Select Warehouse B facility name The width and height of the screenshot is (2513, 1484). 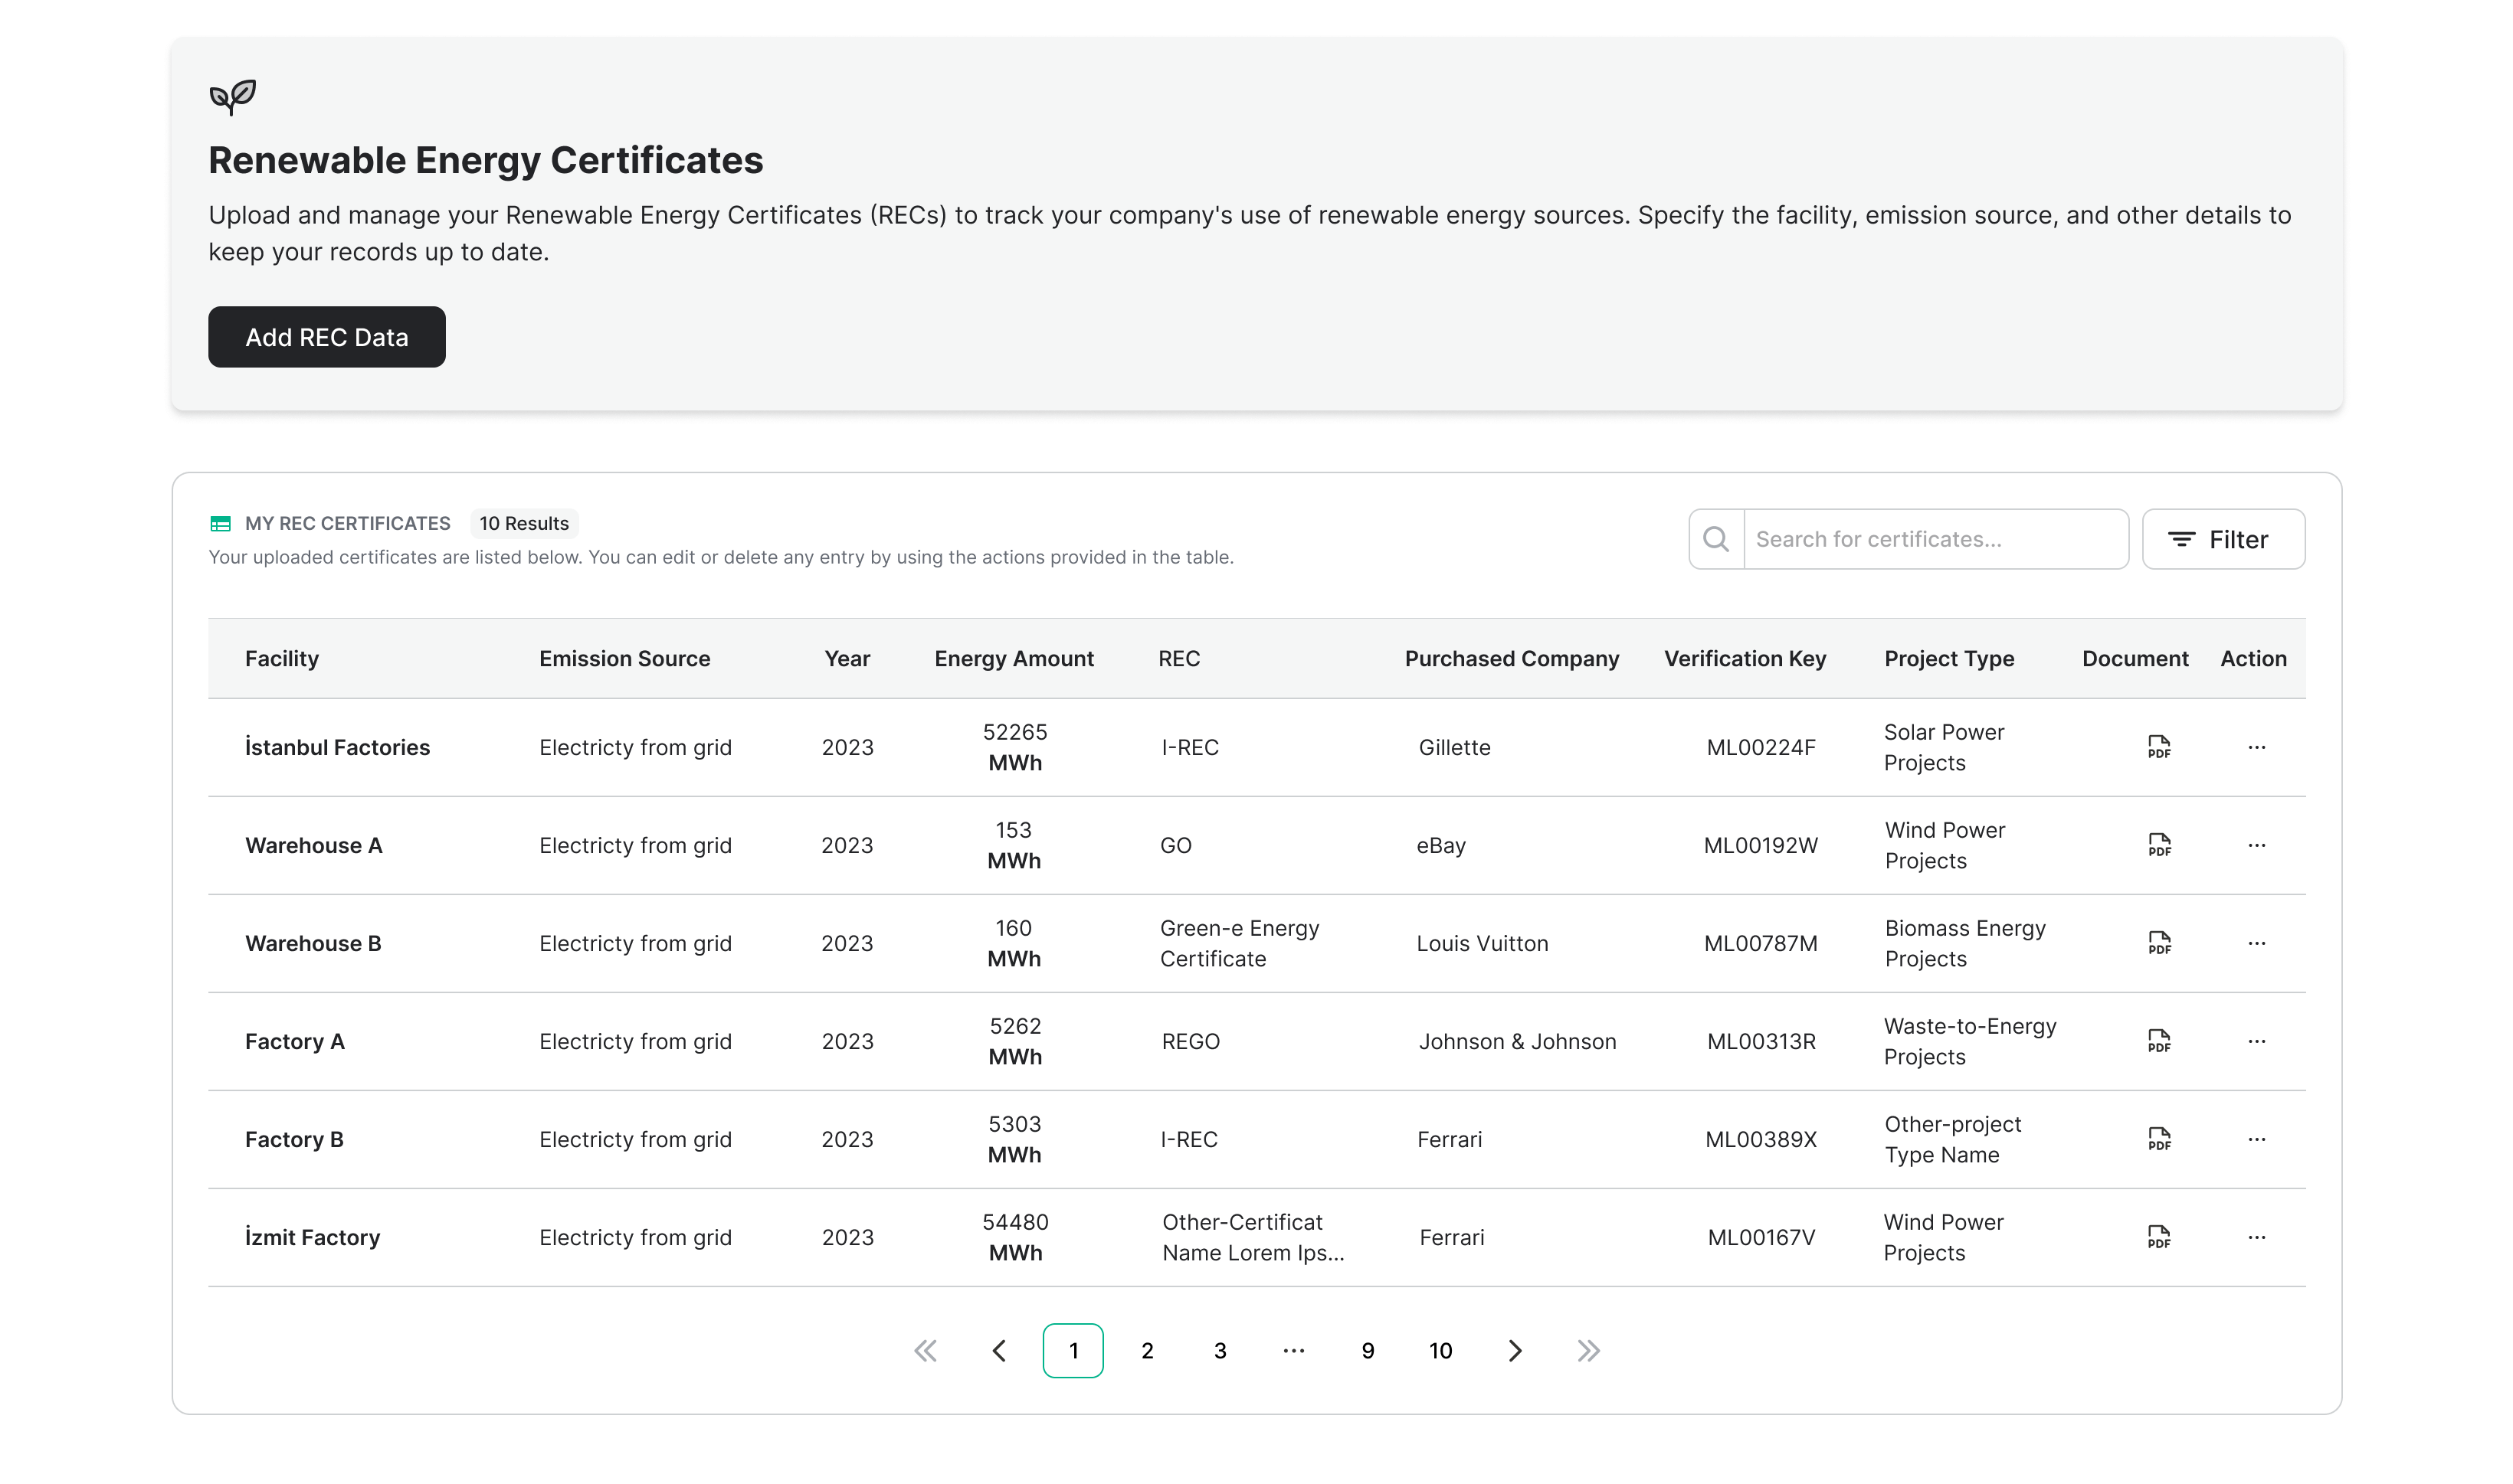(313, 943)
